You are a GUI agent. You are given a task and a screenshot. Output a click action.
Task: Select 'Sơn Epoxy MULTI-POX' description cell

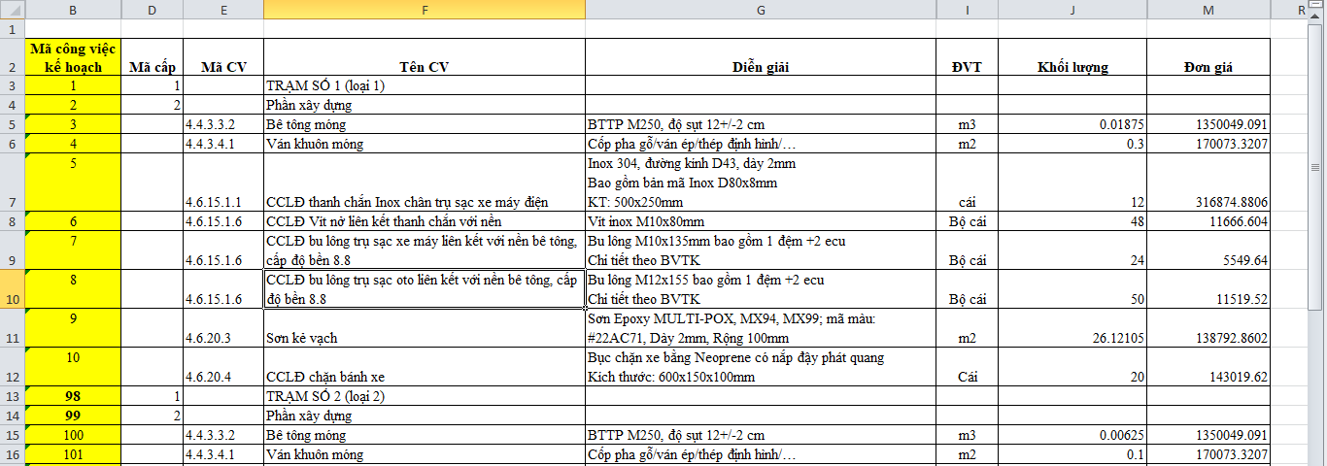[x=761, y=328]
